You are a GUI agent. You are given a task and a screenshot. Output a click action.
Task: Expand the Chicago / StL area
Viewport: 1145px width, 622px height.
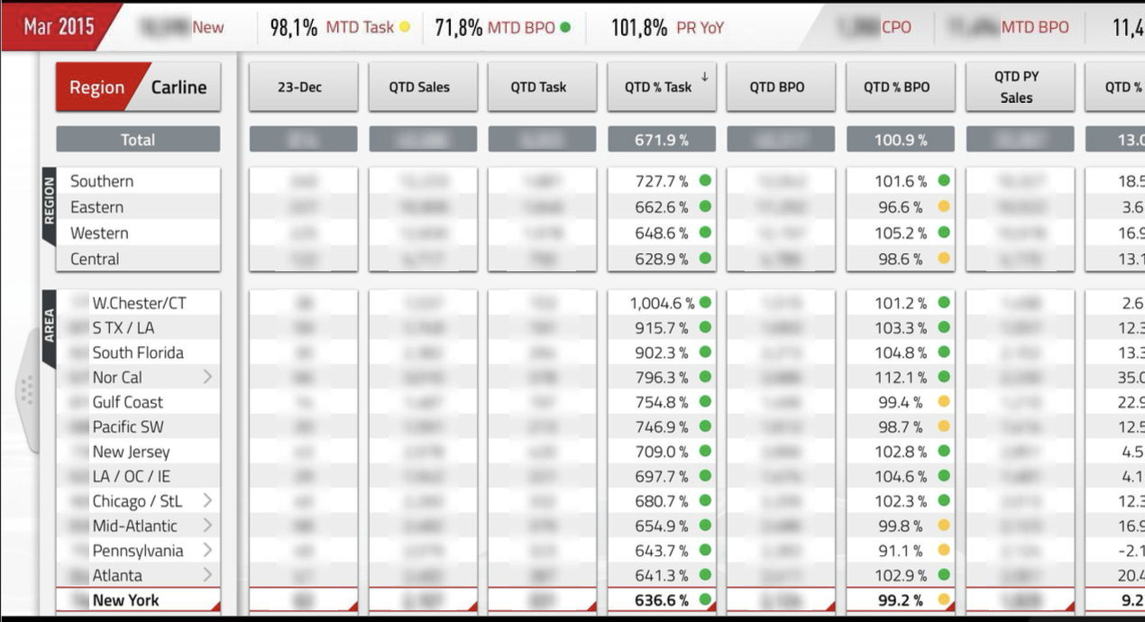click(209, 500)
